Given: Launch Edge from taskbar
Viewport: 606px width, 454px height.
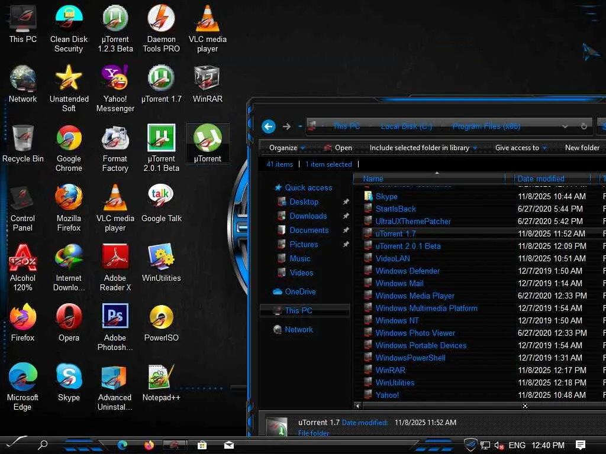Looking at the screenshot, I should 123,445.
